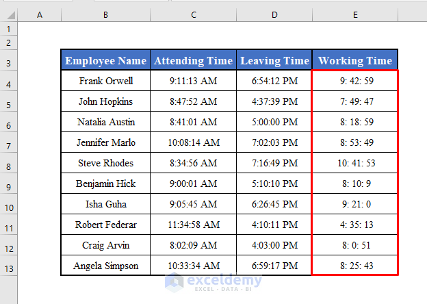The height and width of the screenshot is (304, 427).
Task: Click the Employee Name header cell
Action: pyautogui.click(x=105, y=60)
